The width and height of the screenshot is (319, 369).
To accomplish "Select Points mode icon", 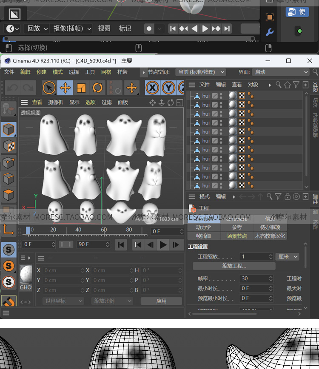I will click(x=9, y=162).
